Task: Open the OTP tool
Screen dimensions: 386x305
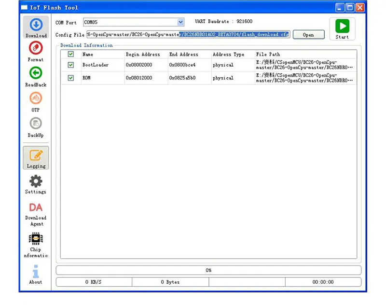Action: coord(36,102)
